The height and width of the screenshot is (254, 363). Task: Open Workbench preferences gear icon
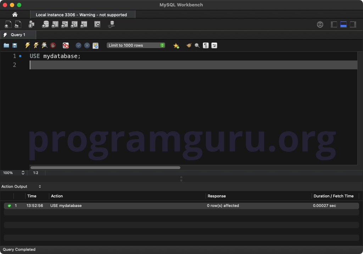(320, 24)
